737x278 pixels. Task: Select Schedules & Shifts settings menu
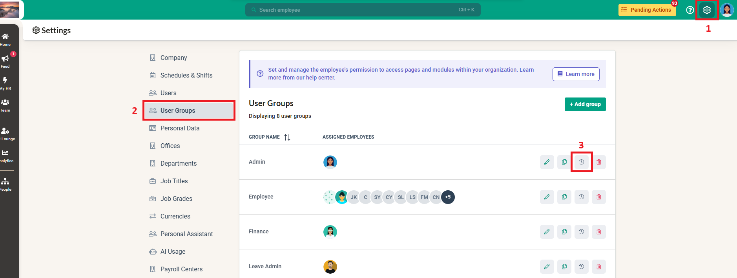point(186,75)
